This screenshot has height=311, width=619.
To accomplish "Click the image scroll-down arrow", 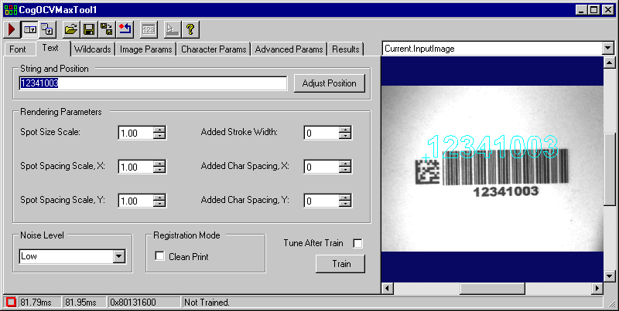I will [610, 276].
